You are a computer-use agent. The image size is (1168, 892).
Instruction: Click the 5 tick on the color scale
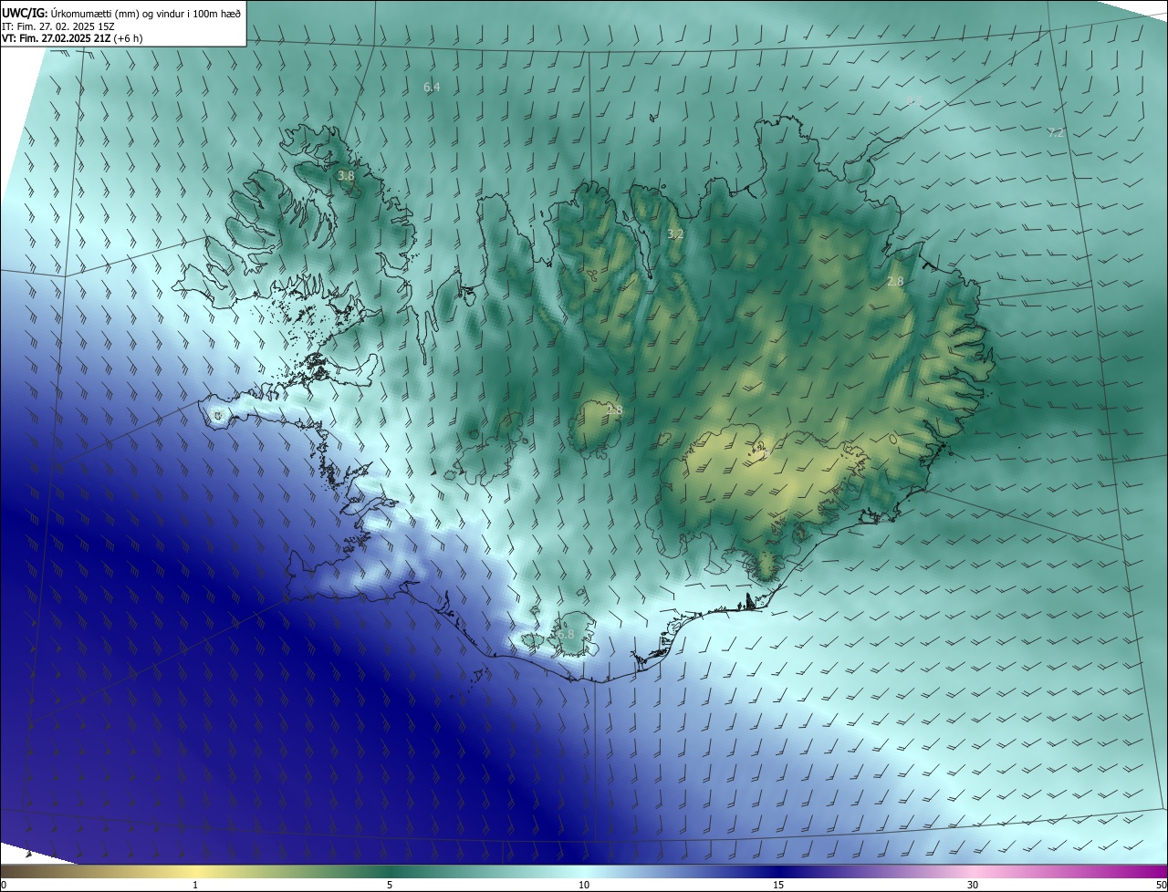pos(390,886)
